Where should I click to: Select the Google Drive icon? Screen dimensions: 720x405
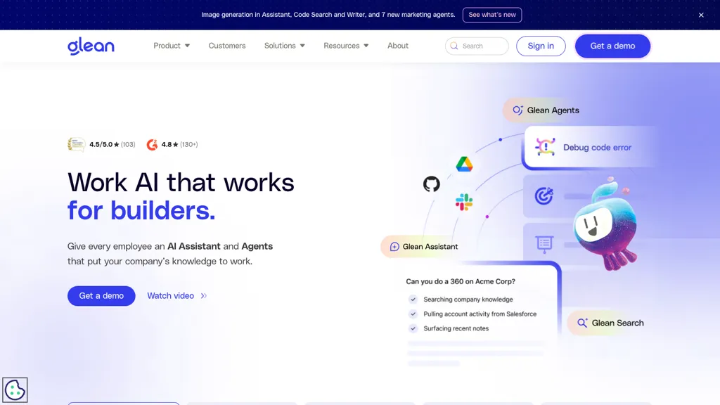(465, 163)
